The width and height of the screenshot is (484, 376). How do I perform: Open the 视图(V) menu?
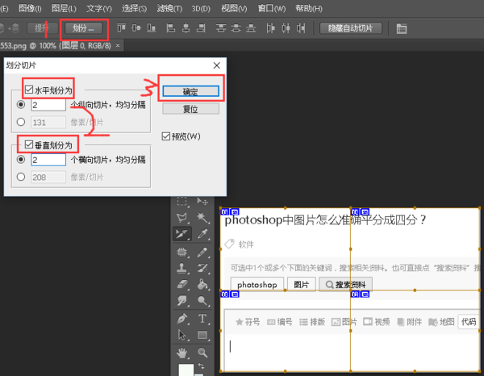point(234,8)
